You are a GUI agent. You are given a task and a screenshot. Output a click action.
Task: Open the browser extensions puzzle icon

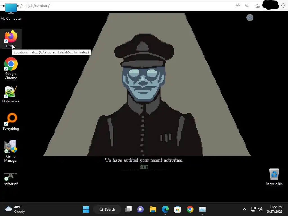point(283,6)
